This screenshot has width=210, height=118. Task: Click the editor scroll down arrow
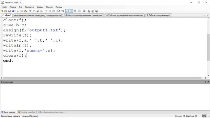208,75
